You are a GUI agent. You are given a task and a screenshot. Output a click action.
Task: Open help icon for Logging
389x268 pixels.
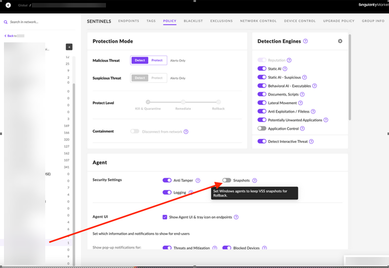click(x=191, y=192)
